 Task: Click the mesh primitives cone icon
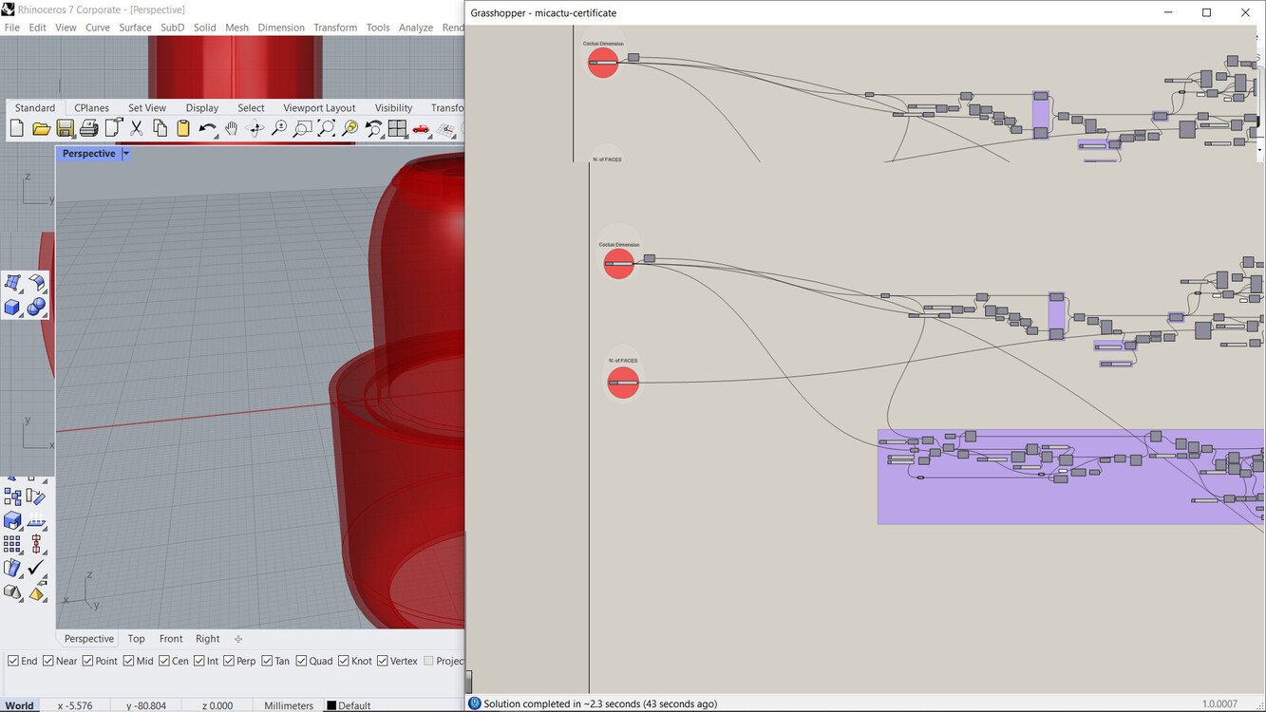click(12, 592)
